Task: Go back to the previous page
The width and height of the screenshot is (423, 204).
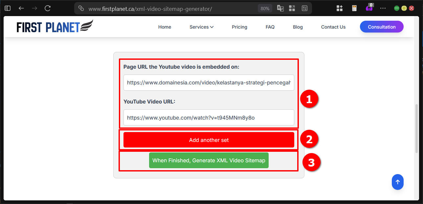Action: click(21, 8)
